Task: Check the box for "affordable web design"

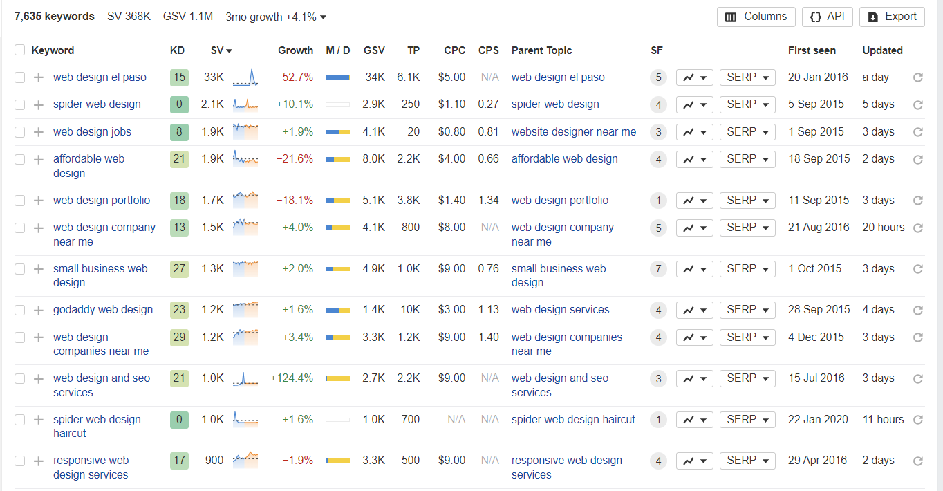Action: click(19, 158)
